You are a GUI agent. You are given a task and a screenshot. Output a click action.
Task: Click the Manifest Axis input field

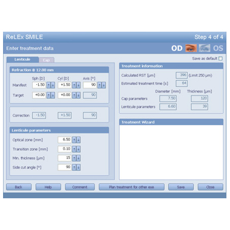click(x=90, y=85)
